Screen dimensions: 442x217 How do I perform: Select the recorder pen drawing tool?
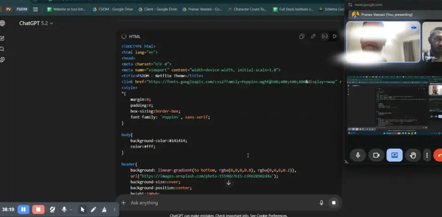pos(93,209)
